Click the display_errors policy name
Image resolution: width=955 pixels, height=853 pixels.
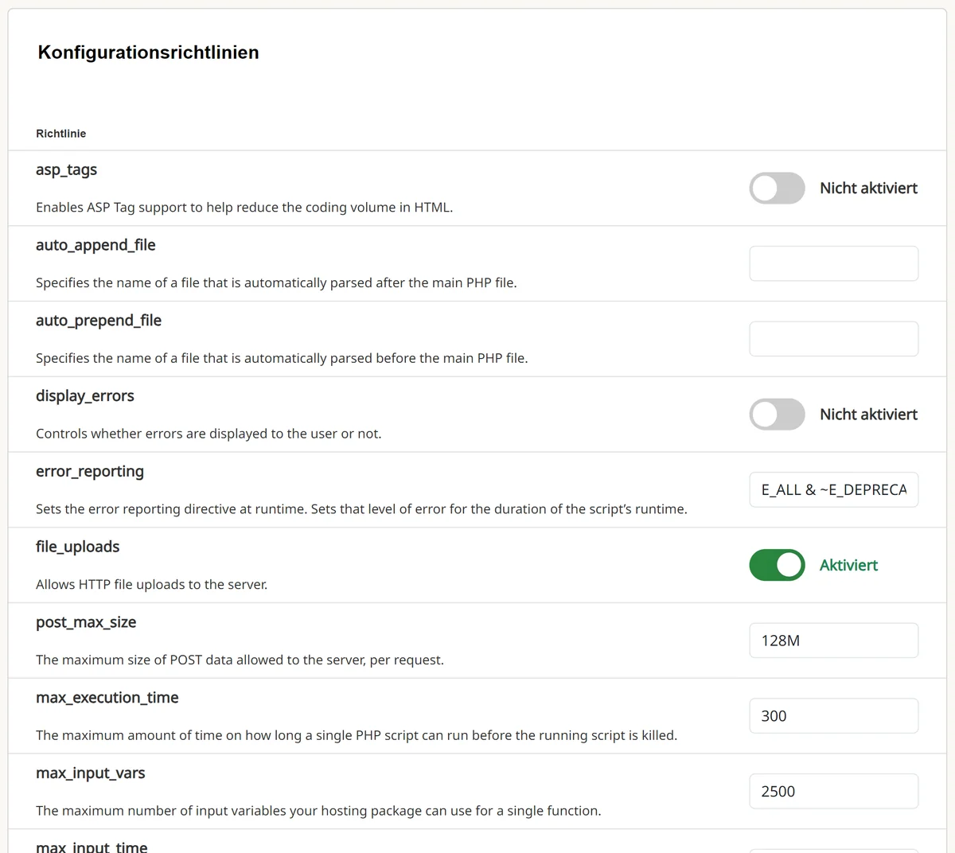[x=85, y=396]
